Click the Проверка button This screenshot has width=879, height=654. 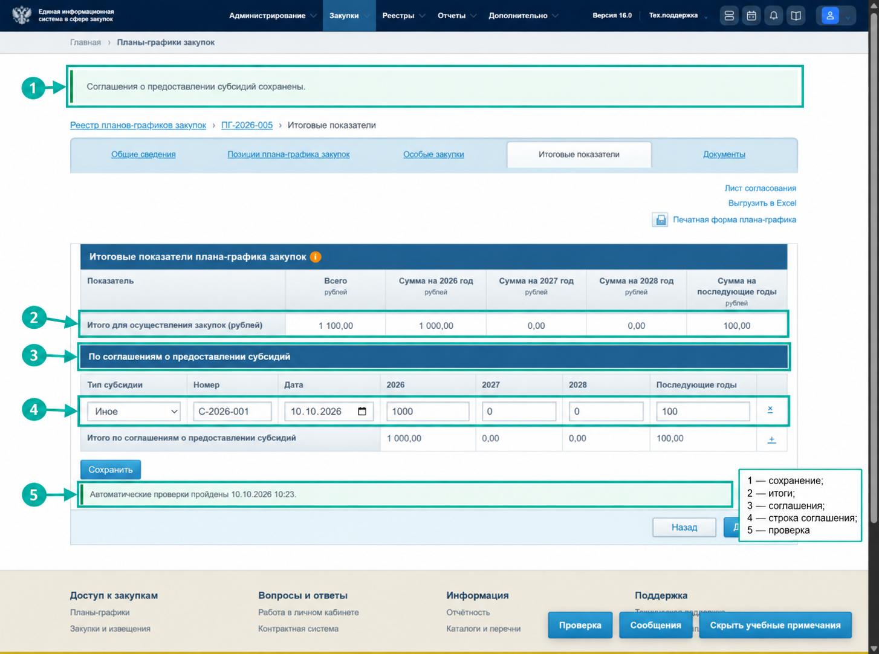[580, 625]
